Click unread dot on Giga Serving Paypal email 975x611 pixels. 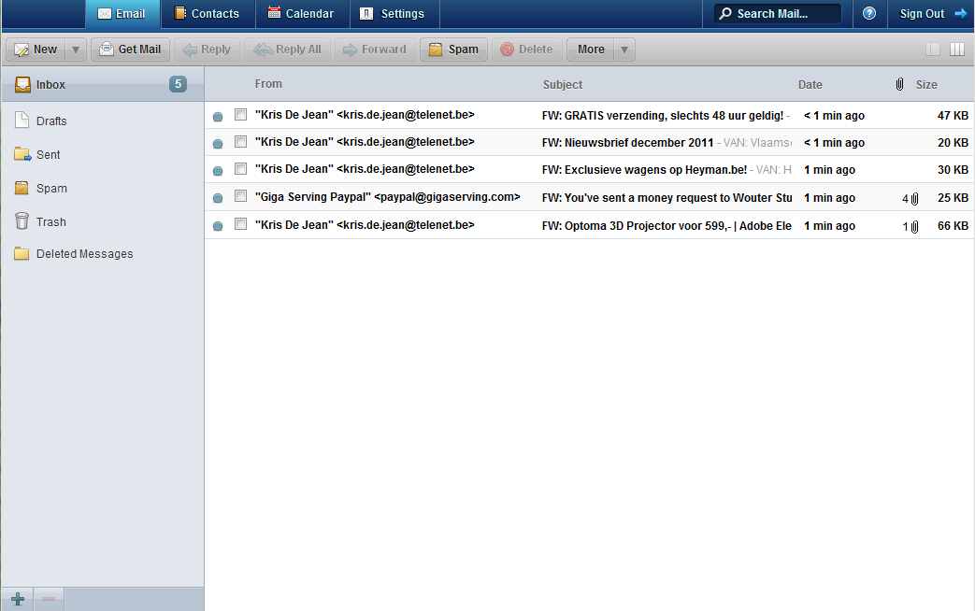218,198
